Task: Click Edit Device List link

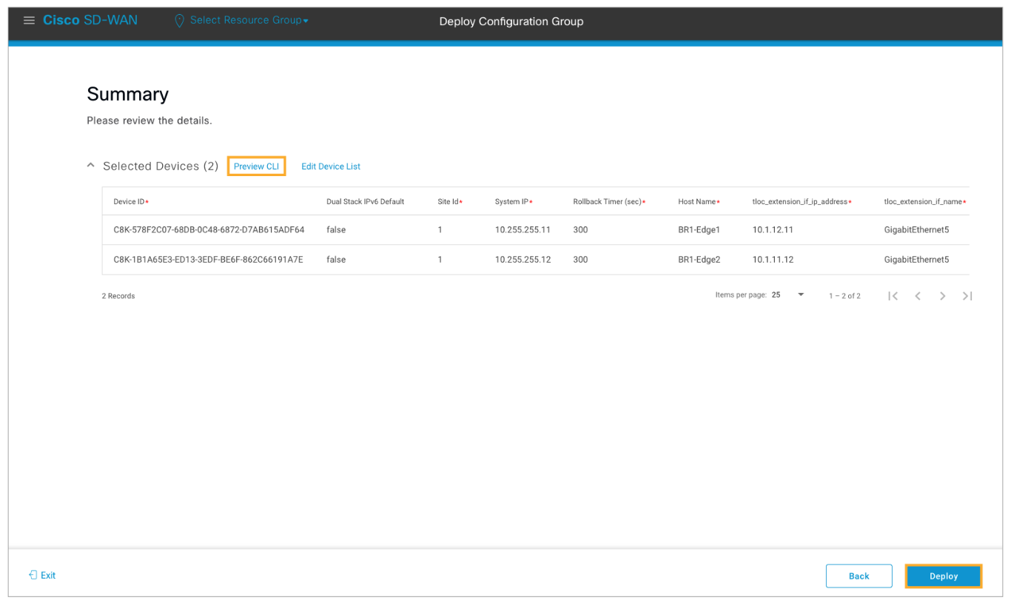Action: coord(331,166)
